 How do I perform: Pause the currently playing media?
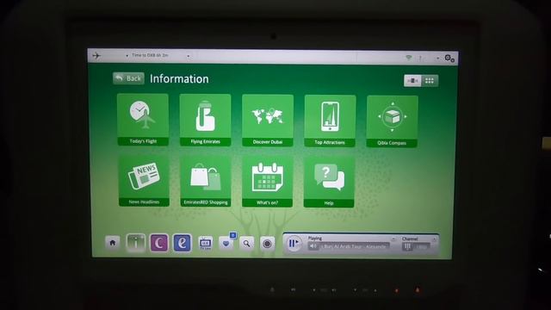tap(294, 243)
